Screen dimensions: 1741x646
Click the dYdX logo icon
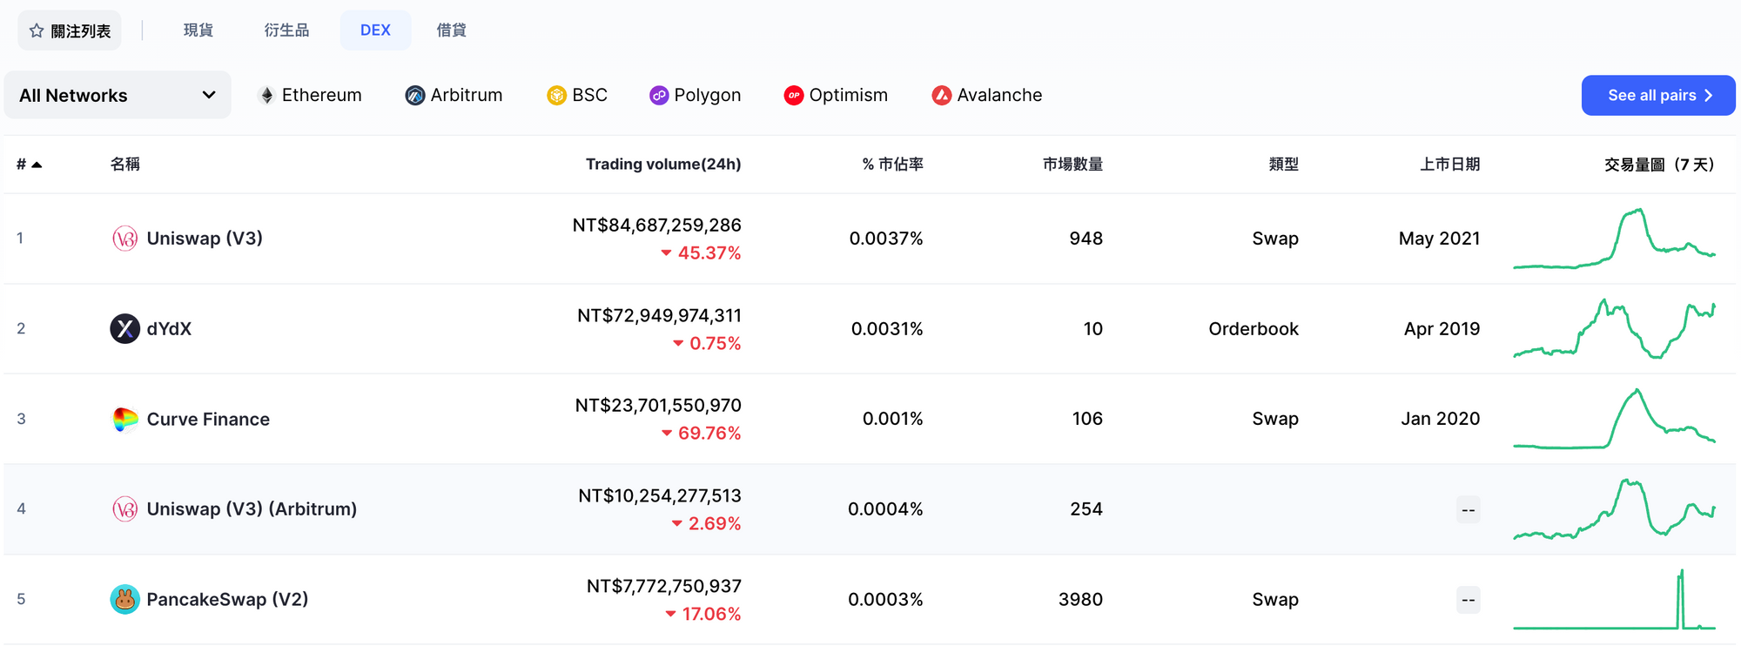coord(124,329)
